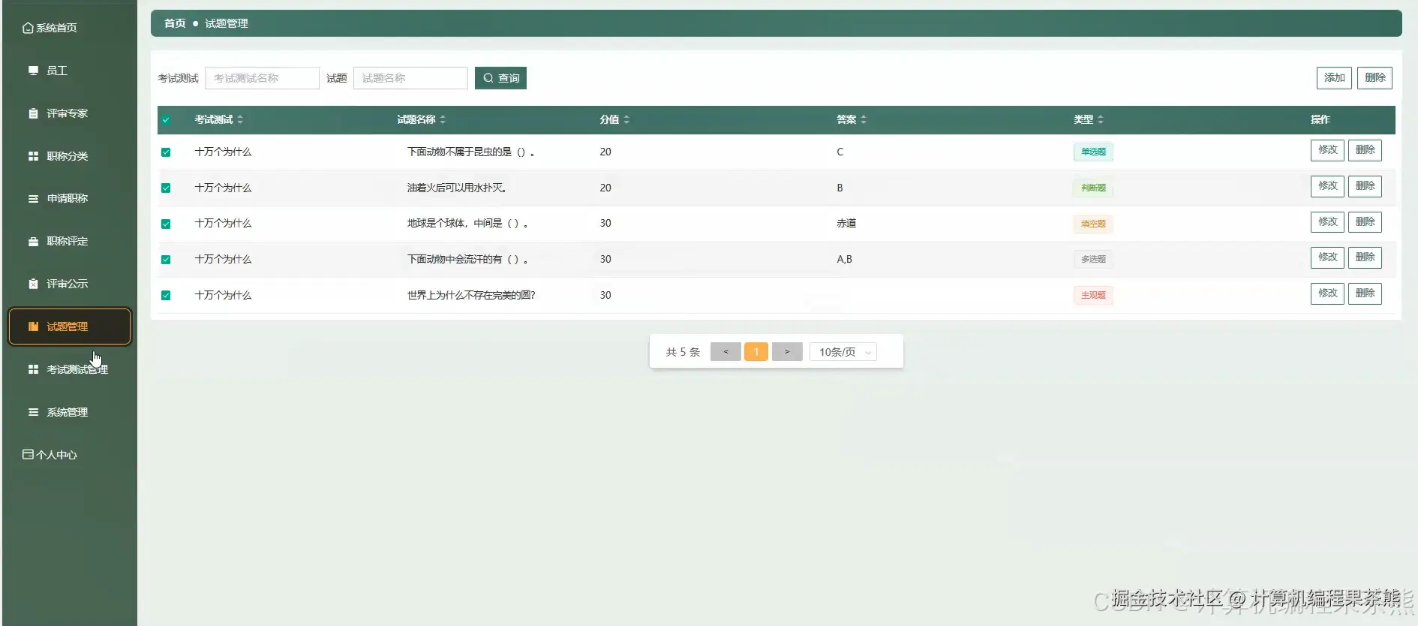1418x626 pixels.
Task: Click the 添加 button
Action: coord(1334,78)
